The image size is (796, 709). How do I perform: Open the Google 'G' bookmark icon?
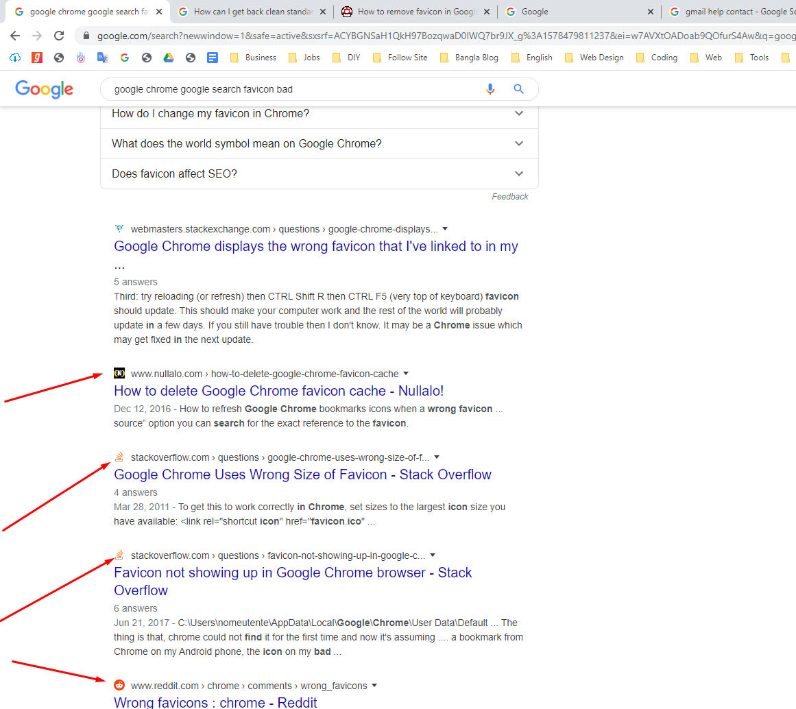pyautogui.click(x=124, y=58)
